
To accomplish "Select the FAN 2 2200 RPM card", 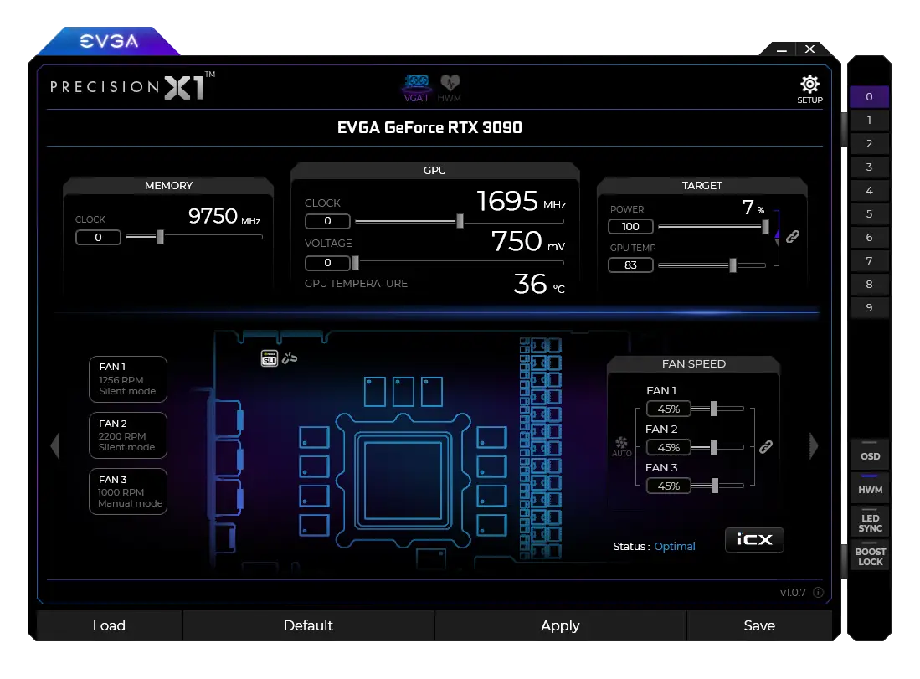I will (x=128, y=435).
